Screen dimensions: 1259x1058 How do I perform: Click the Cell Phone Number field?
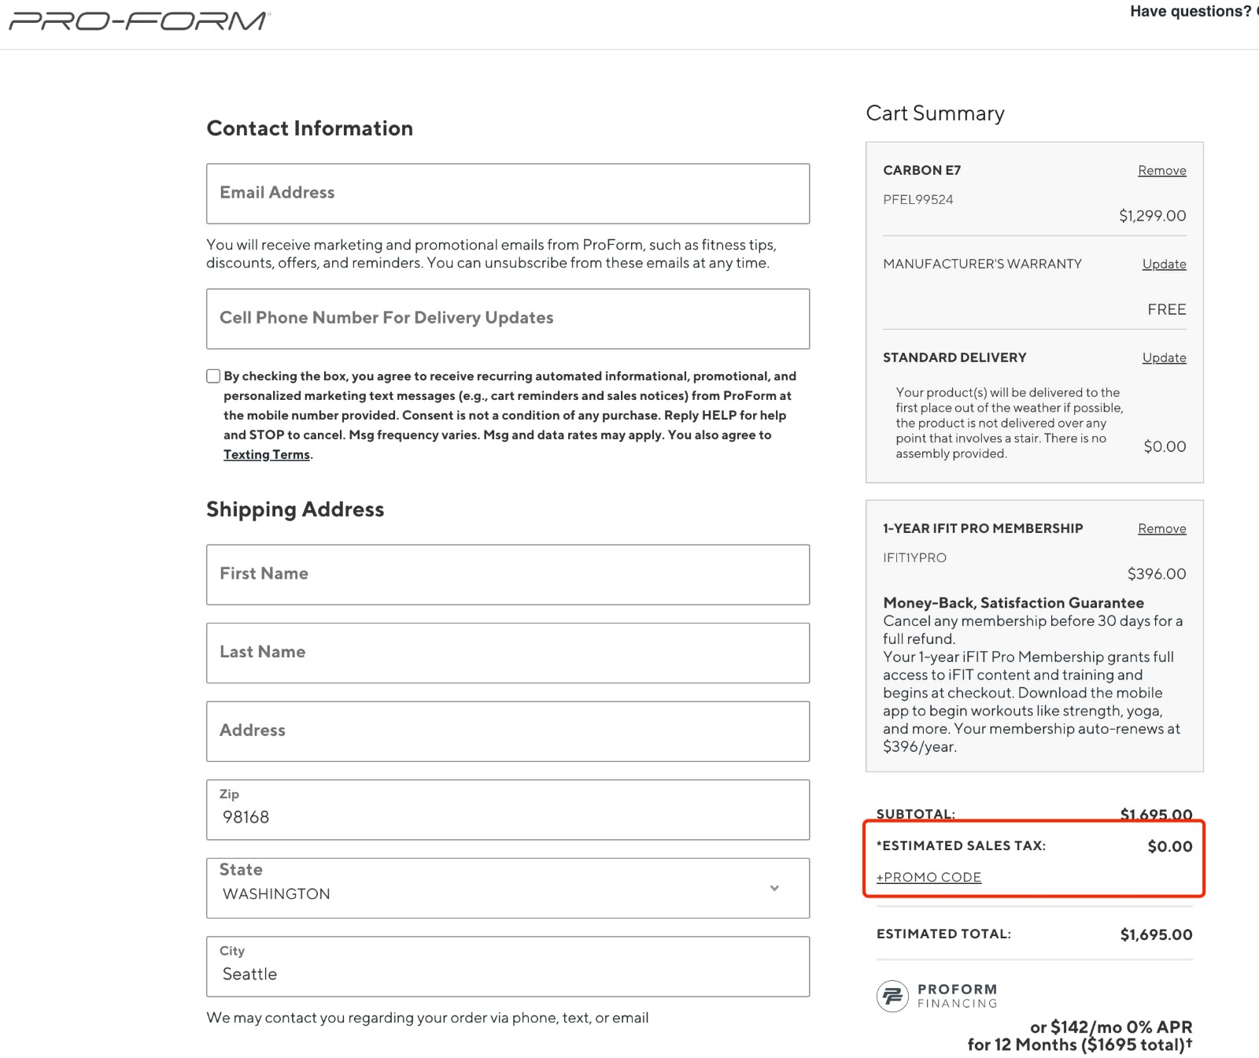(507, 318)
